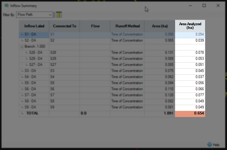Click the 0.128 area cell for S7
The height and width of the screenshot is (150, 227).
pos(160,95)
